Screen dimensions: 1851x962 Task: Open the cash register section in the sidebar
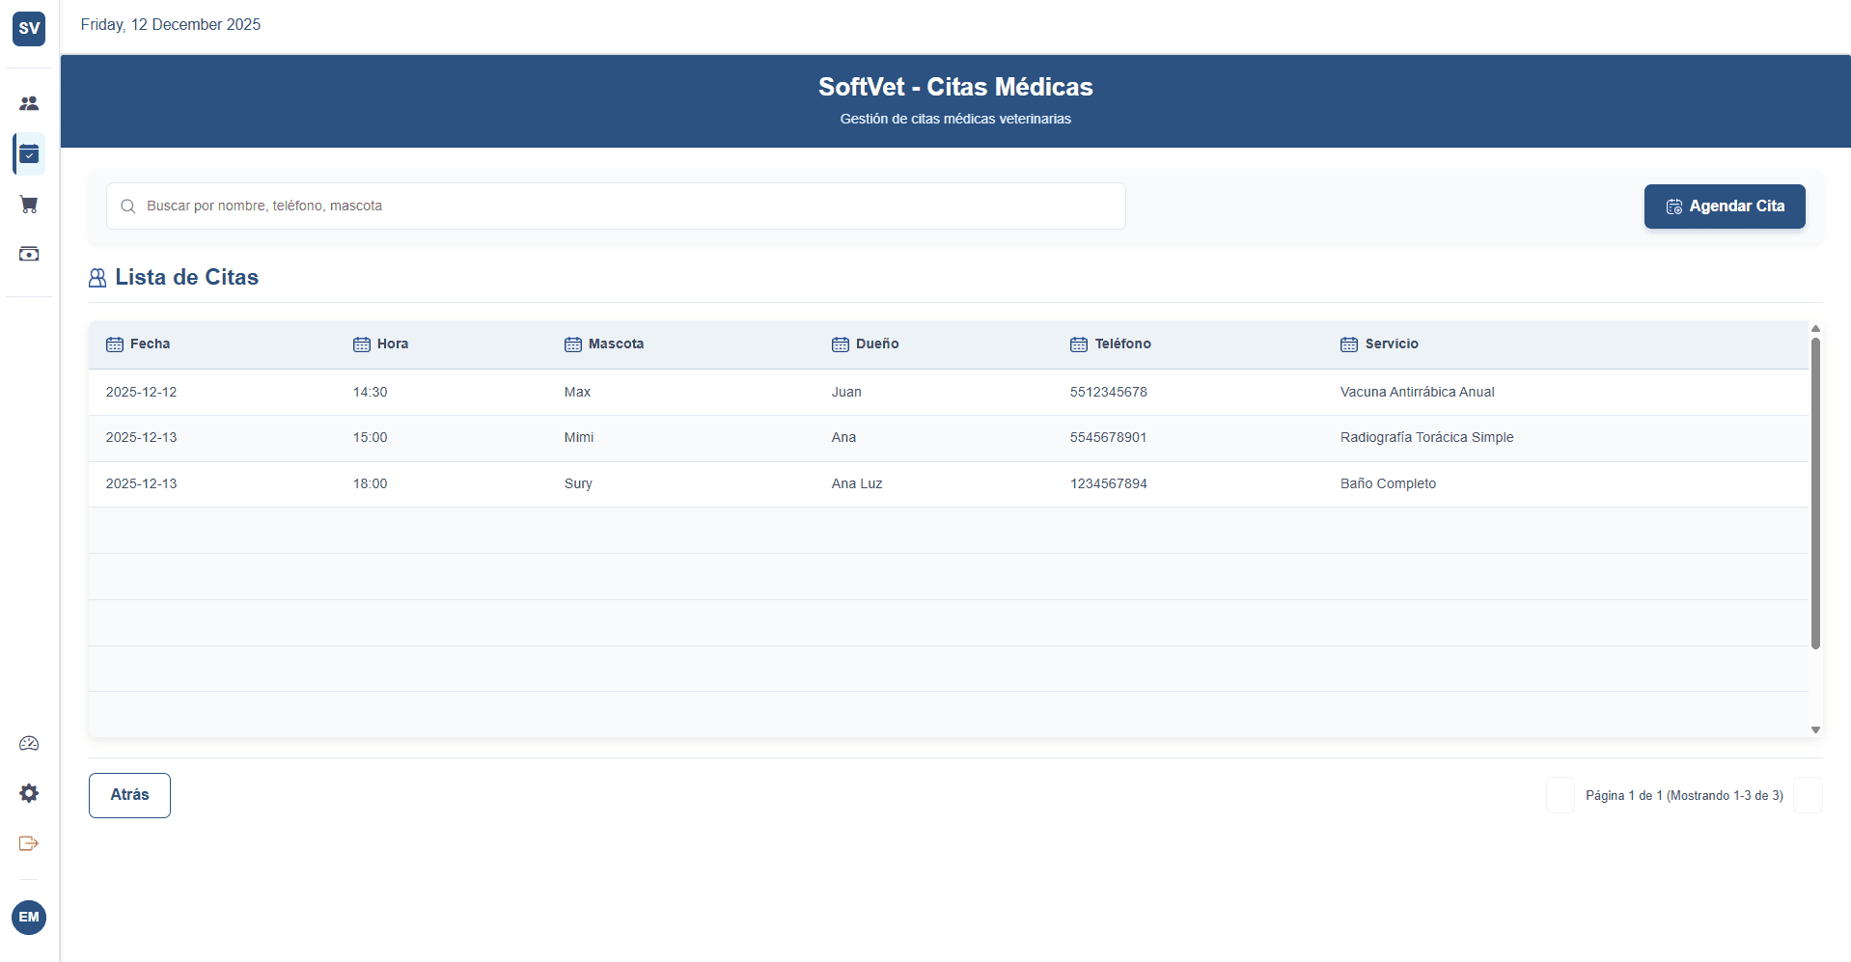[x=28, y=254]
